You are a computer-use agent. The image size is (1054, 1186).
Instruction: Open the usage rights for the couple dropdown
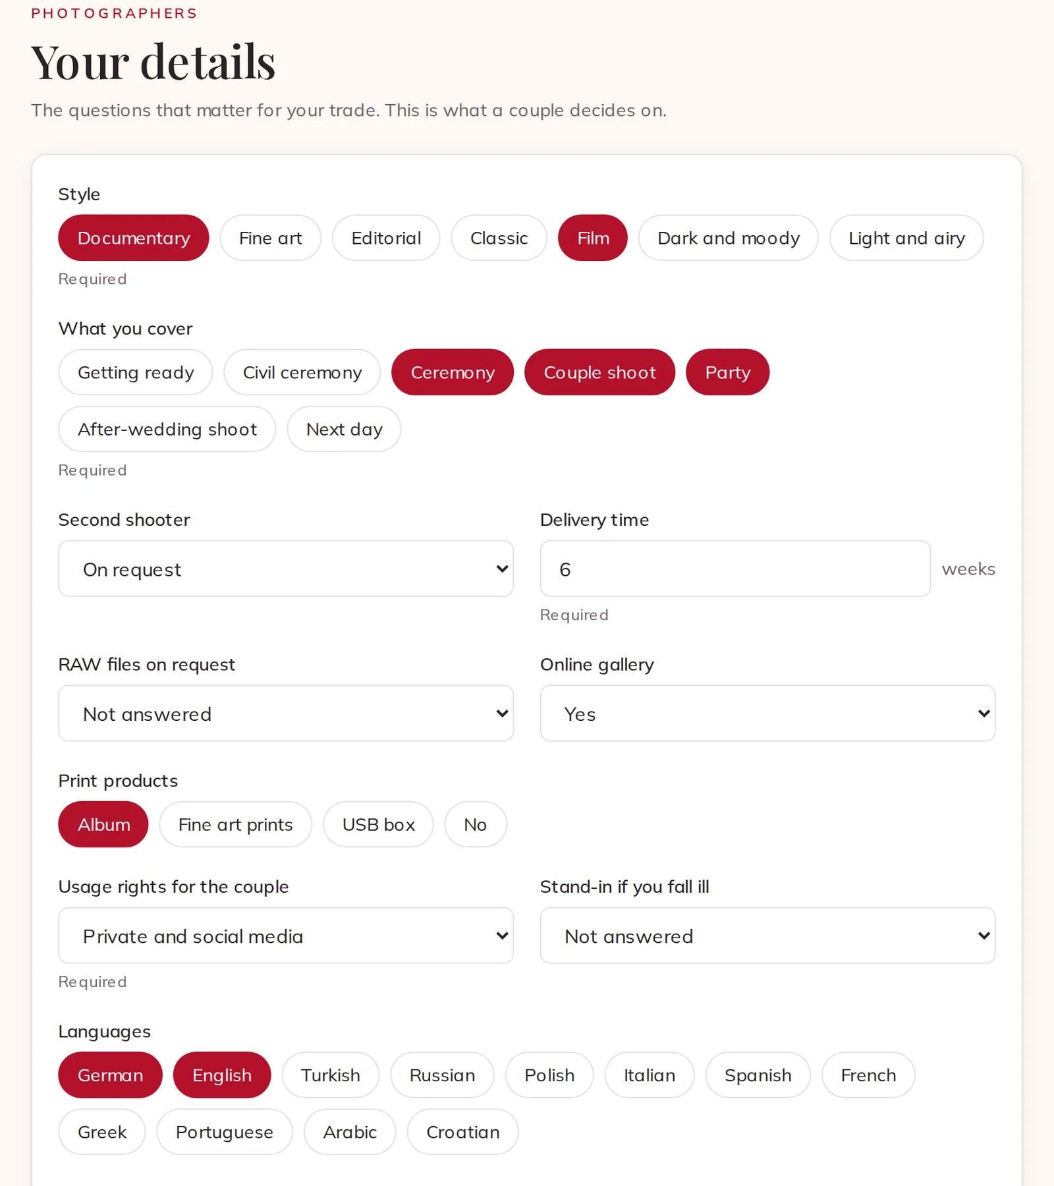(286, 936)
